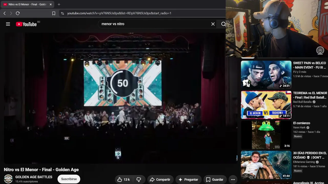Open 30 DÍAS PERDIDO EN EL OCÉANO title
Screen dimensions: 328x184
tap(310, 155)
